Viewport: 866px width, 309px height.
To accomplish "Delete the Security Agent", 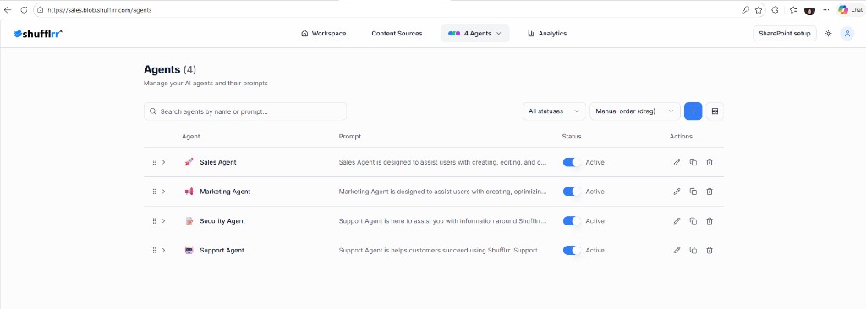I will click(710, 220).
